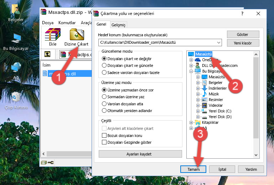Viewport: 274px width, 185px height.
Task: Expand the İndirilenler tree node
Action: point(198,88)
